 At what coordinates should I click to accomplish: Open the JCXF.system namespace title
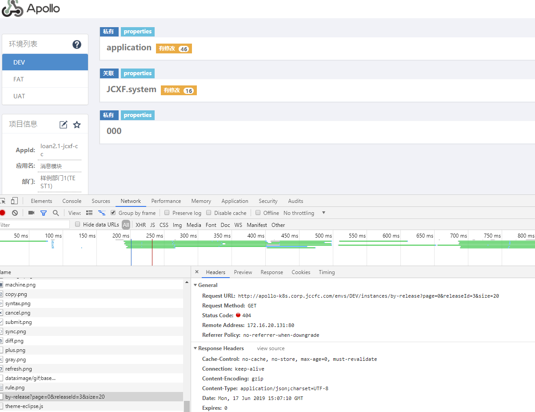click(132, 89)
